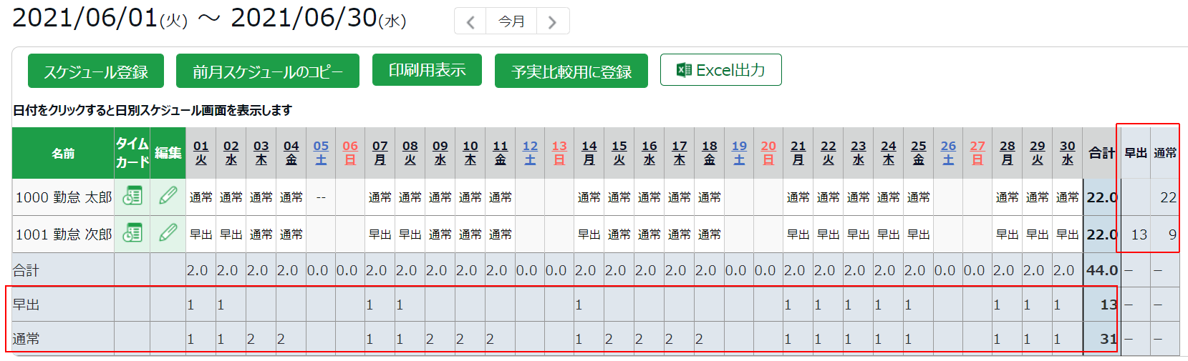Click the Excel出力 button
This screenshot has height=361, width=1188.
pyautogui.click(x=720, y=70)
